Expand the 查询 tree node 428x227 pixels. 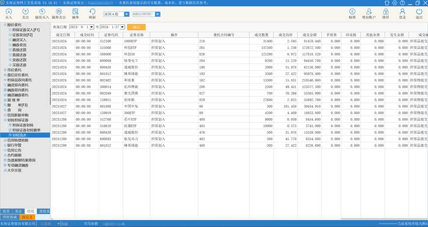(5, 110)
